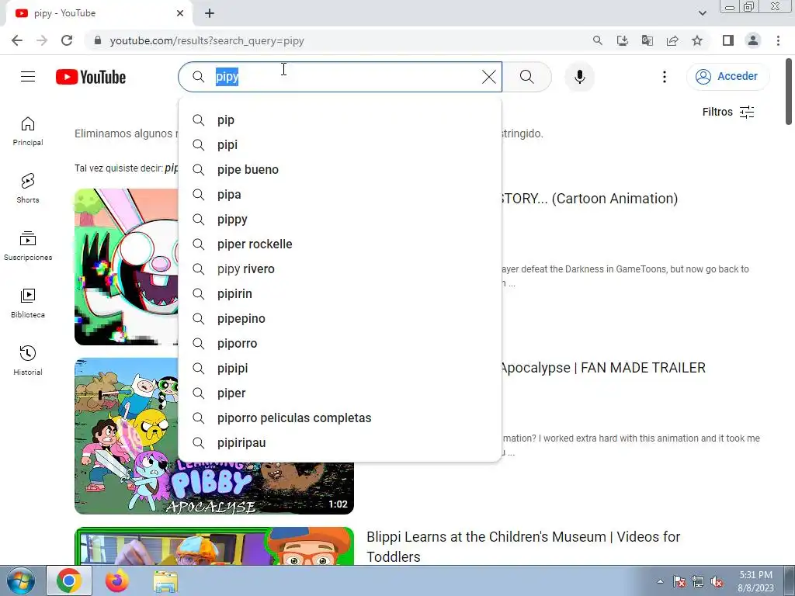Open Shorts from the sidebar
Screen dimensions: 795x596
[x=28, y=189]
